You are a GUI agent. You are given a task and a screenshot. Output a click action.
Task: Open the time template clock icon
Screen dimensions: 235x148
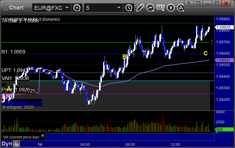(128, 8)
